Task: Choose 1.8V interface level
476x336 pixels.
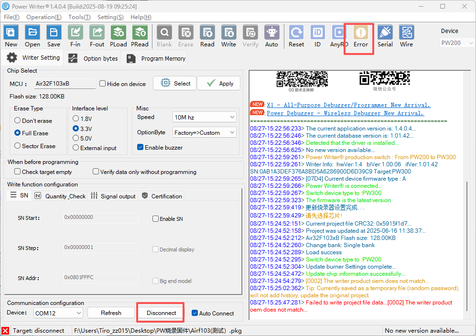Action: (x=76, y=119)
